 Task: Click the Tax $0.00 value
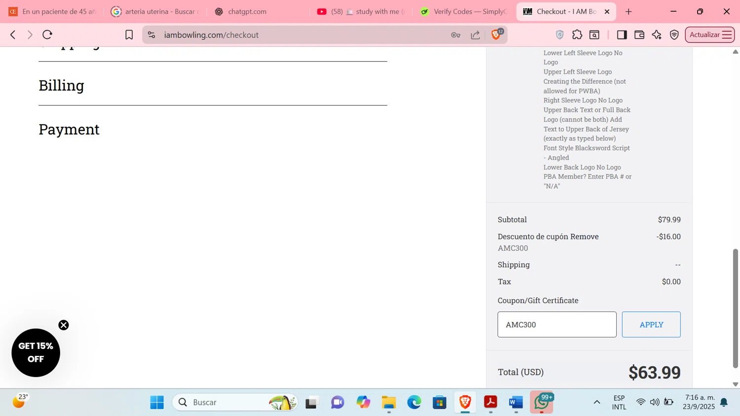pyautogui.click(x=671, y=282)
